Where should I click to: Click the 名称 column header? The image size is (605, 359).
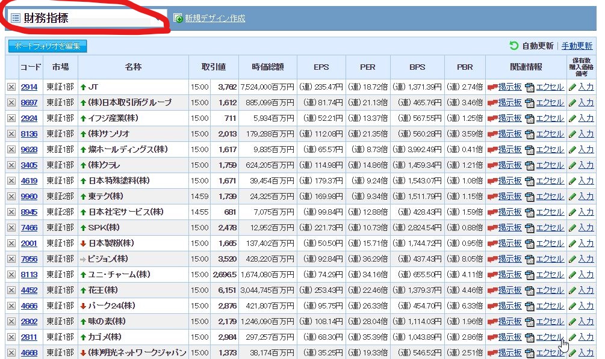pos(133,67)
